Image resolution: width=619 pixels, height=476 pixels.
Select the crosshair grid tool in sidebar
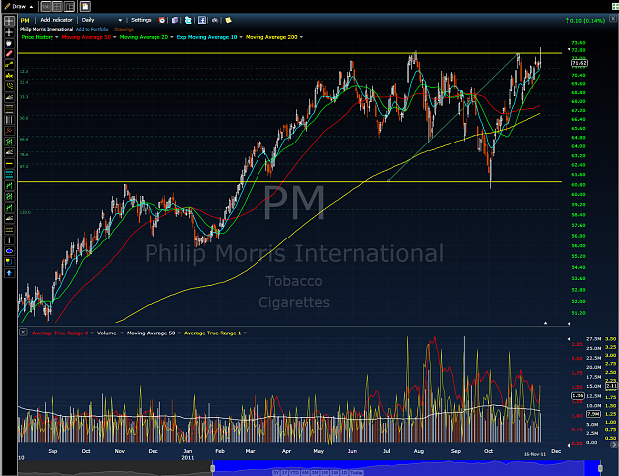(x=9, y=21)
